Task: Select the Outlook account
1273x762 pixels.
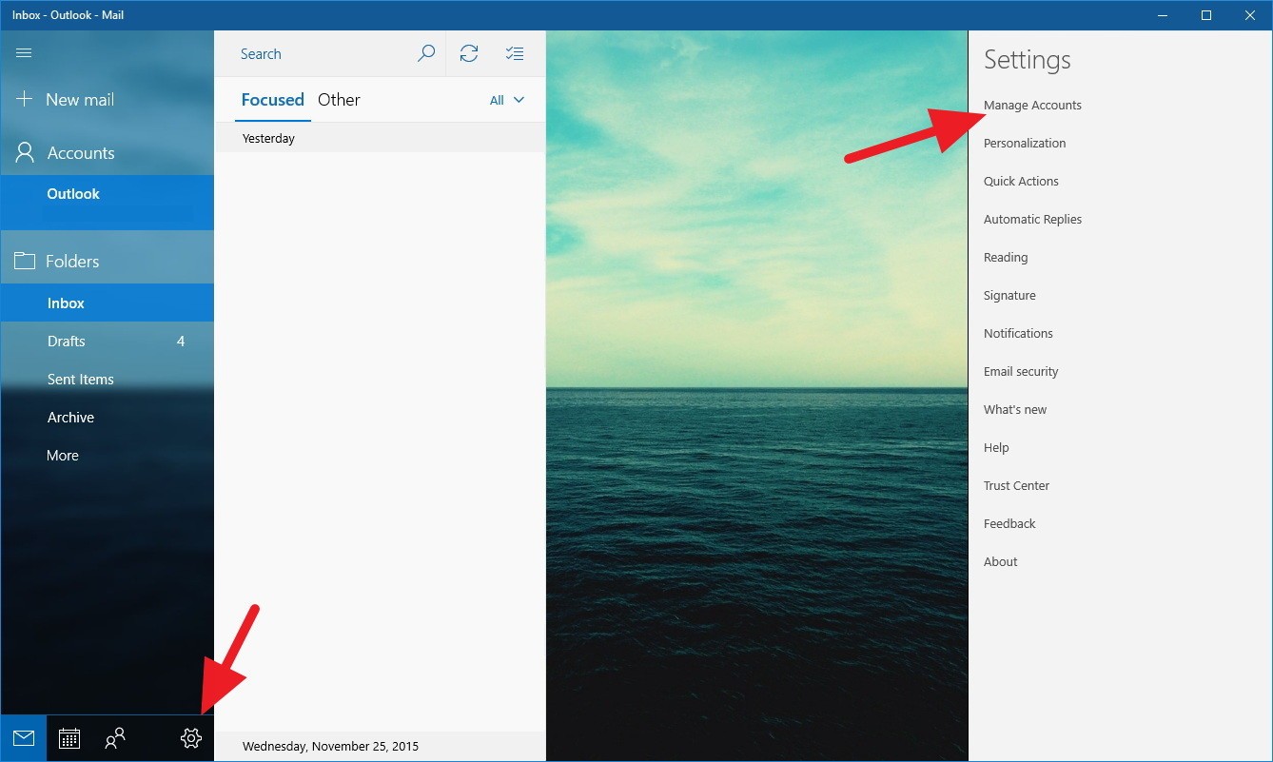Action: click(73, 193)
